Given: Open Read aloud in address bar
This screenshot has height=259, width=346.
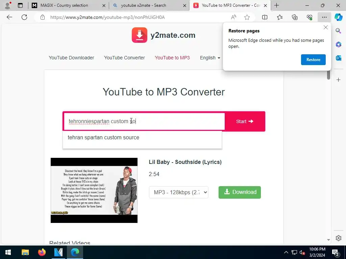Looking at the screenshot, I should 233,17.
